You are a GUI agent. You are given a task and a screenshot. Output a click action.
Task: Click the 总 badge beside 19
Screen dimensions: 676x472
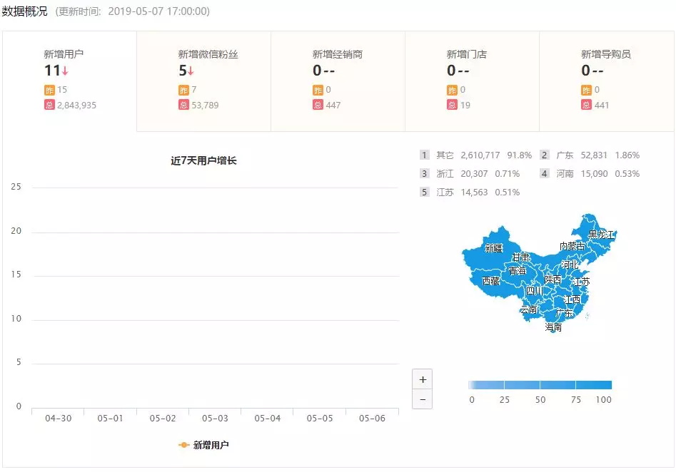(452, 105)
